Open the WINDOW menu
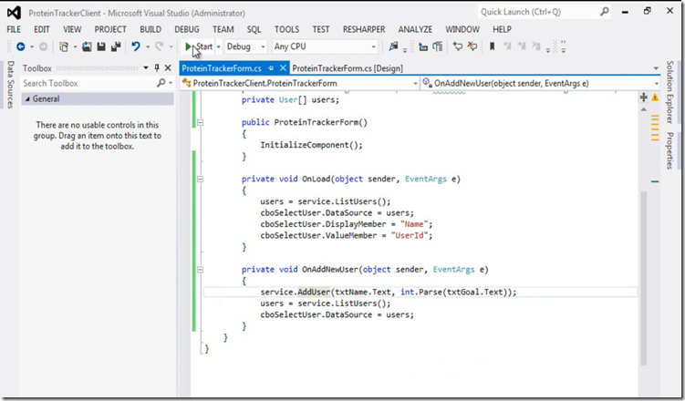Viewport: 685px width, 401px height. pos(462,29)
